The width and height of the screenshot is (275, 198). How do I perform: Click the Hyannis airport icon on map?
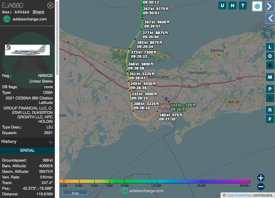pos(166,99)
